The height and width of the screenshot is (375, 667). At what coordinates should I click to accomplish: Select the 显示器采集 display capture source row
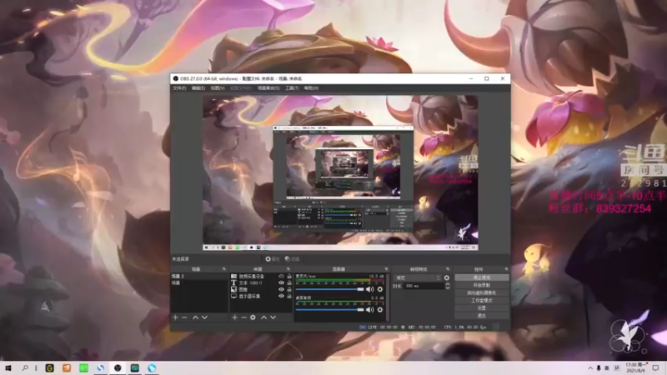click(x=261, y=296)
